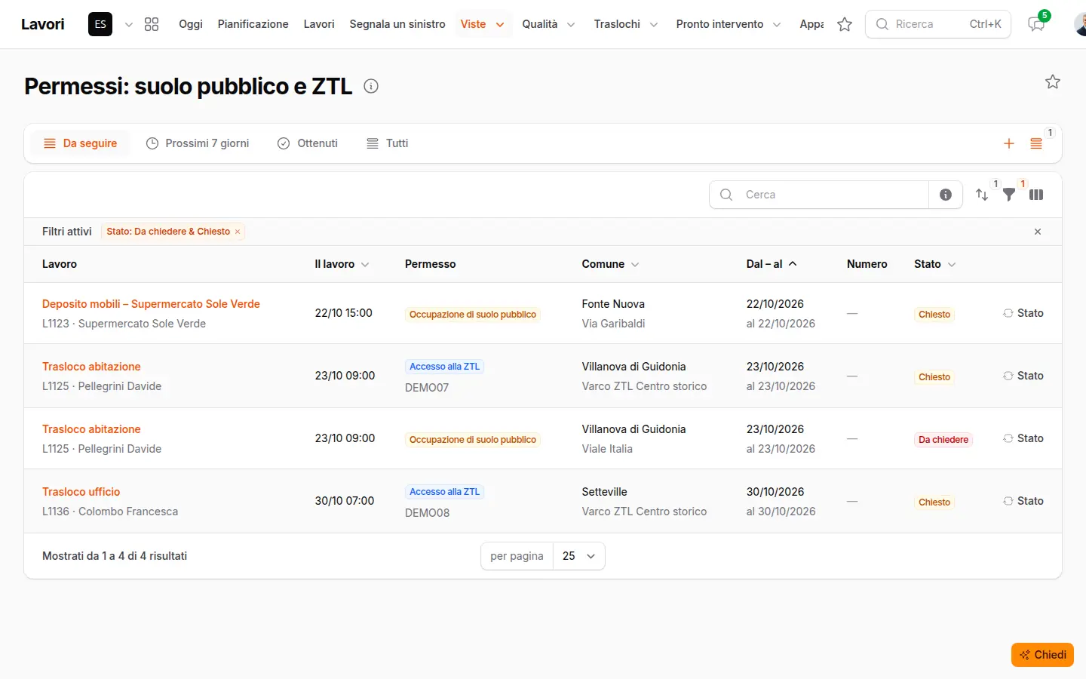The image size is (1086, 679).
Task: Click the ES workspace badge
Action: pyautogui.click(x=100, y=24)
